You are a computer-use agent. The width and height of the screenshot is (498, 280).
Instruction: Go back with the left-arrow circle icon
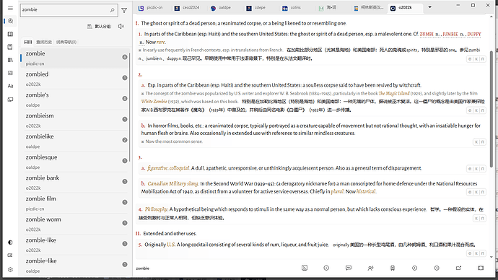(414, 268)
